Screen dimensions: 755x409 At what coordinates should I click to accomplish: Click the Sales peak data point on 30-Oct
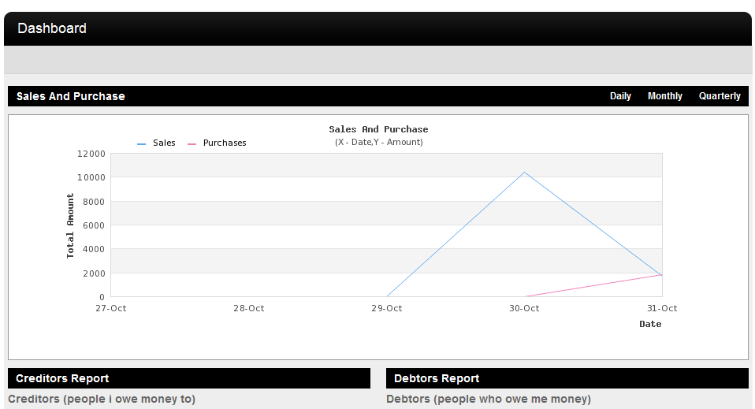pyautogui.click(x=524, y=173)
